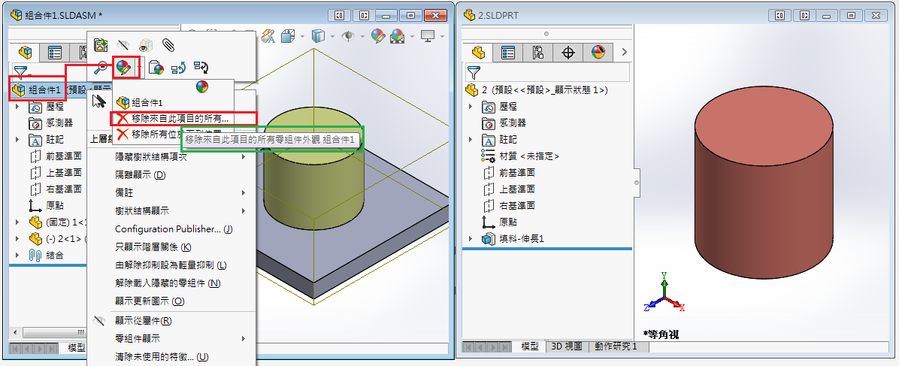Open 隱藏樹狀結構項次 submenu

tap(171, 156)
